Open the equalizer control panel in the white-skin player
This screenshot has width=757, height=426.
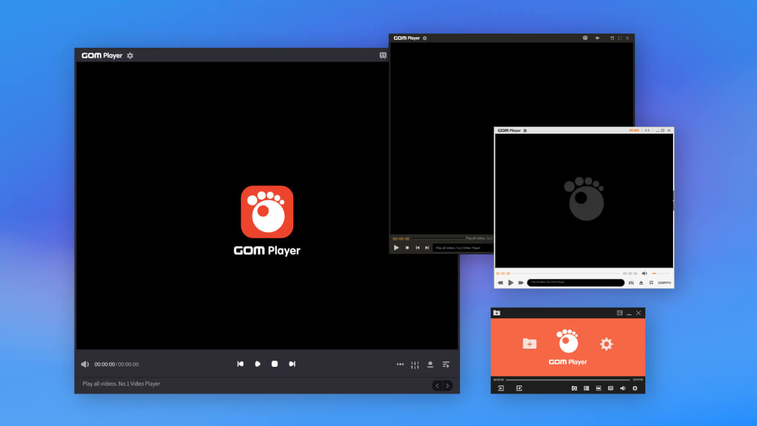(631, 283)
